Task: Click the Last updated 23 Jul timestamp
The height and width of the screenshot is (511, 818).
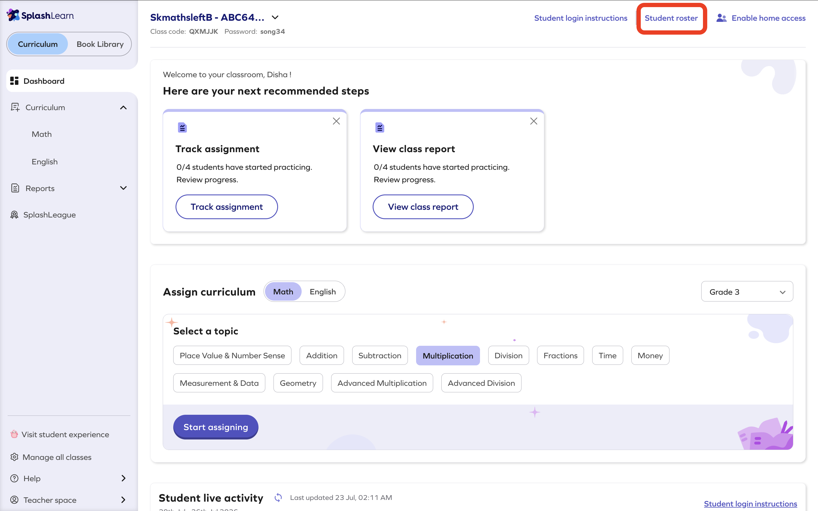Action: [341, 497]
